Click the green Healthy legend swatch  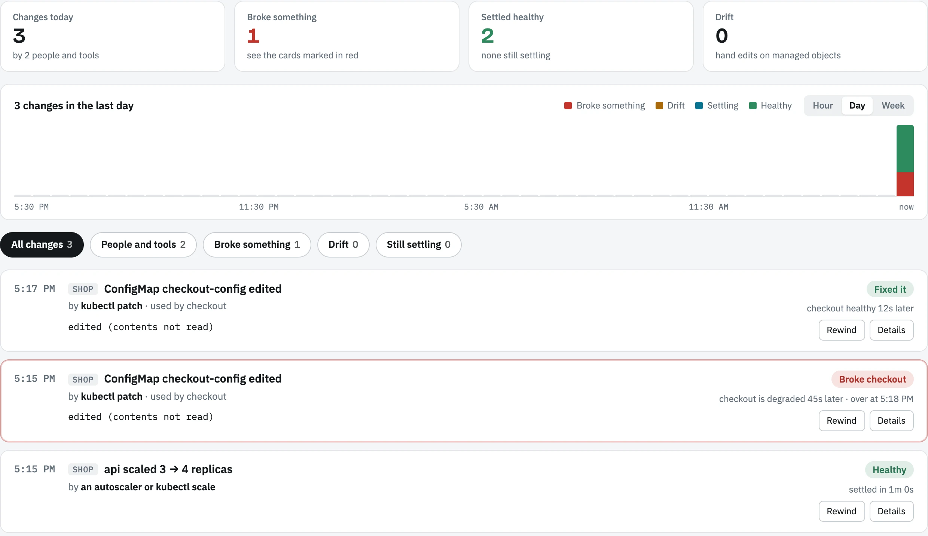pyautogui.click(x=753, y=106)
